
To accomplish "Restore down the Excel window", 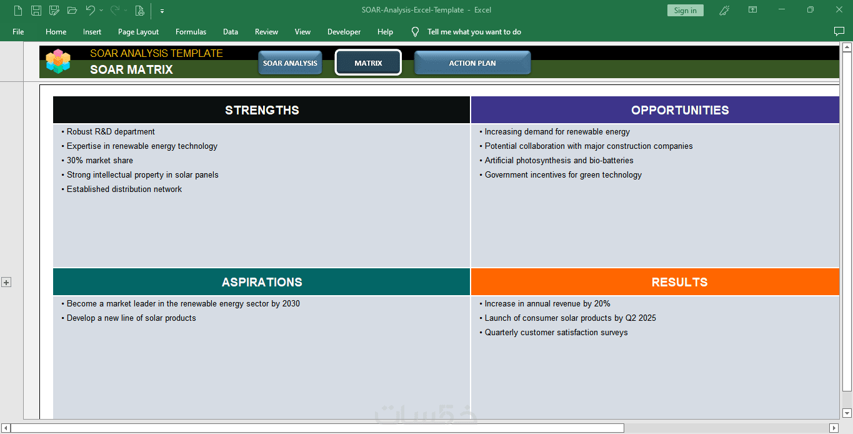I will (811, 10).
